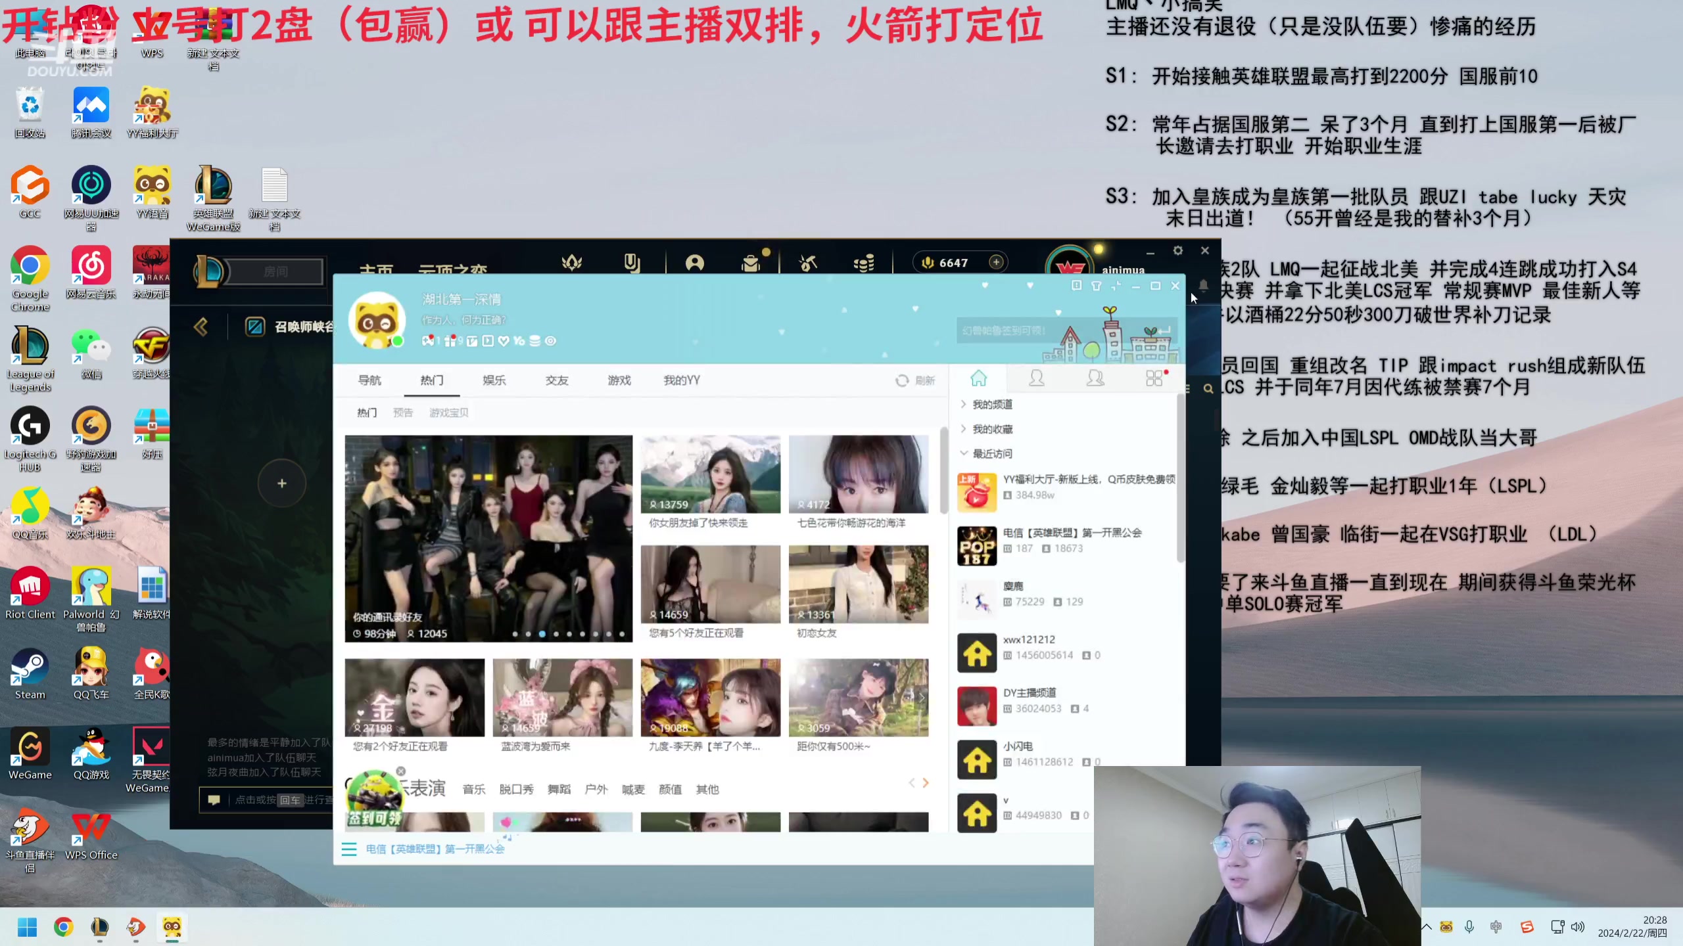Click previous arrow in 表演 category row
The image size is (1683, 946).
point(912,782)
